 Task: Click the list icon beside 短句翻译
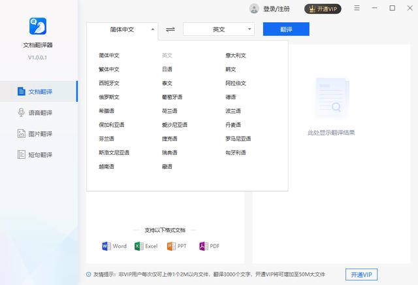click(22, 154)
